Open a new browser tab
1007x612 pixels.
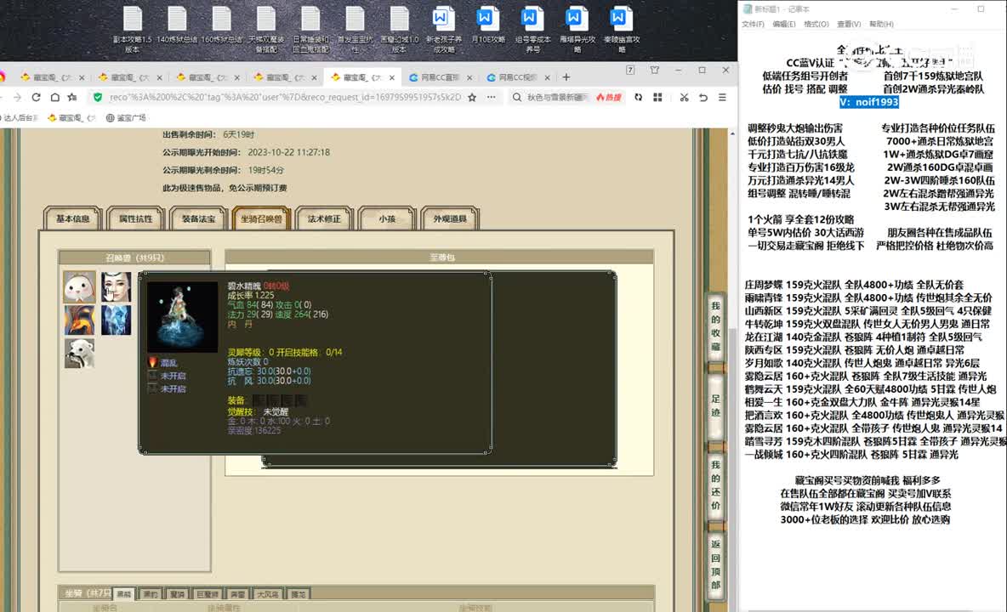tap(566, 77)
